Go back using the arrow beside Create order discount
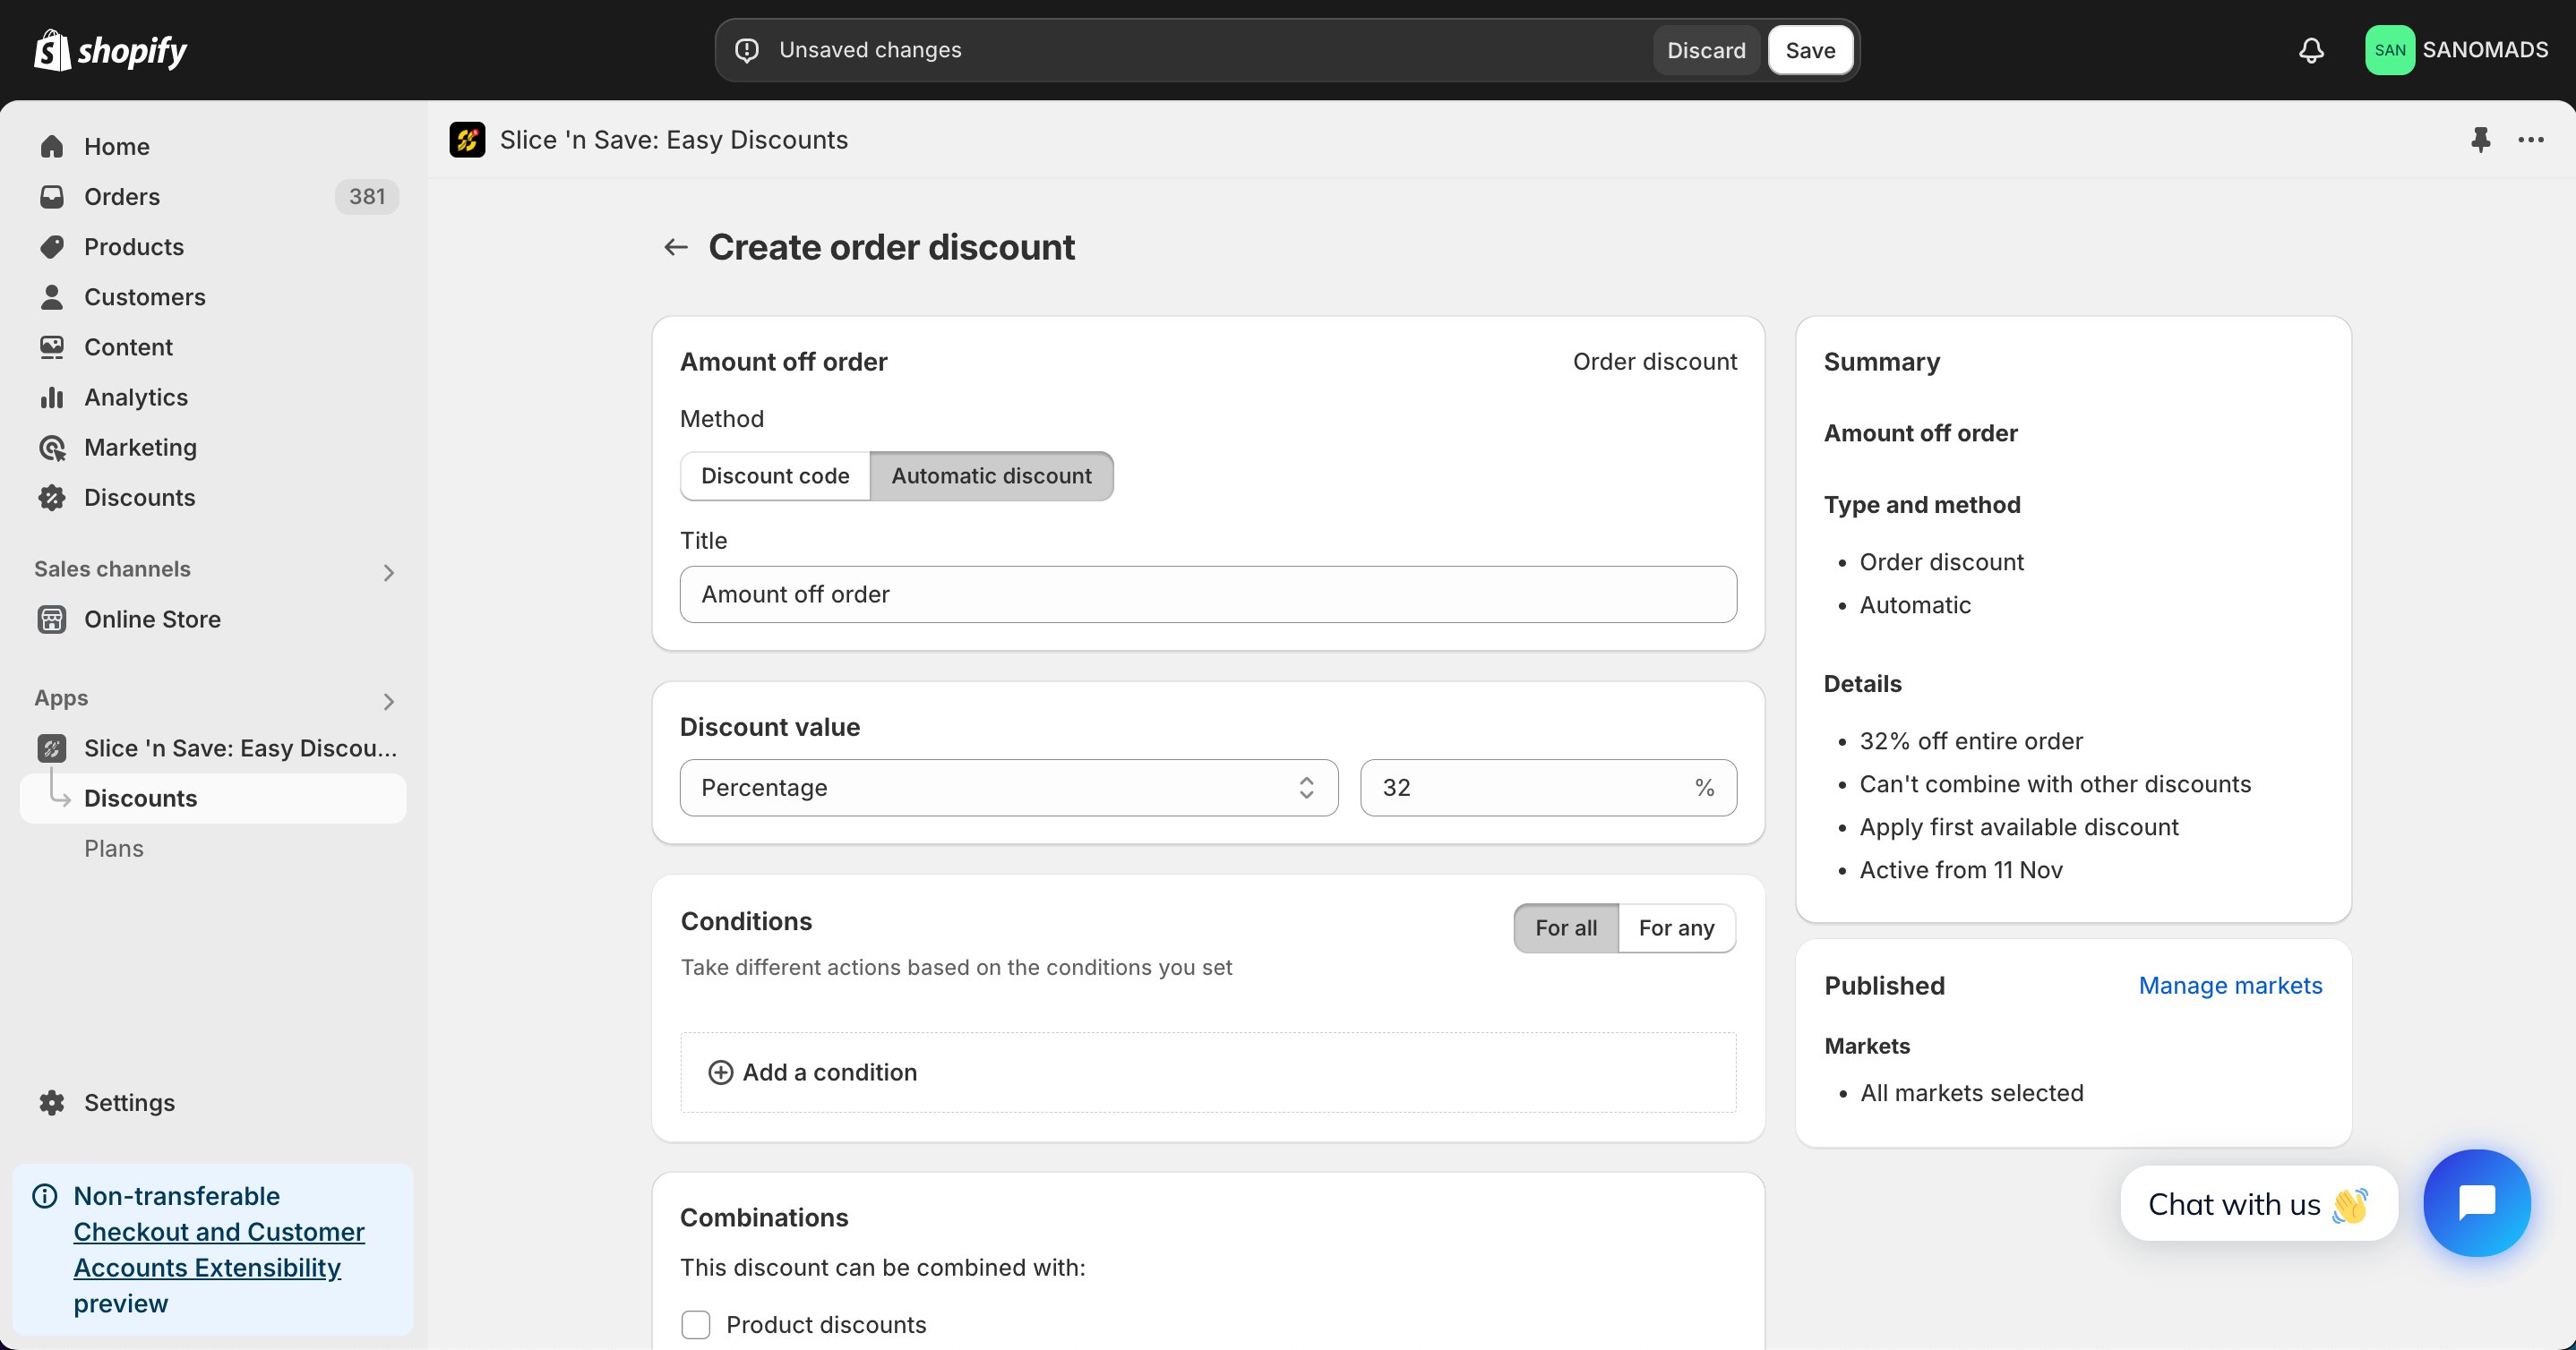 point(676,247)
